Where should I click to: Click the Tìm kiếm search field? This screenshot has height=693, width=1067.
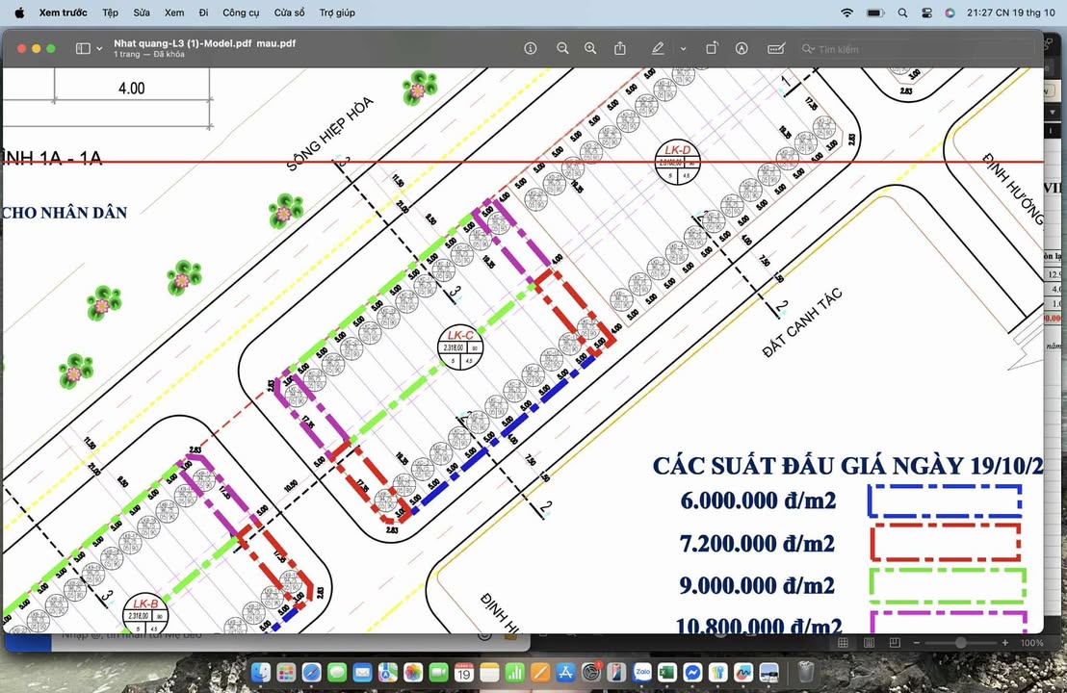tap(915, 49)
